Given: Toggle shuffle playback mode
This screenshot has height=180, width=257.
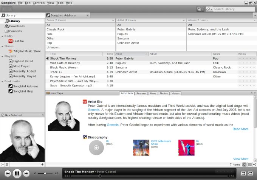Looking at the screenshot, I should tap(243, 173).
